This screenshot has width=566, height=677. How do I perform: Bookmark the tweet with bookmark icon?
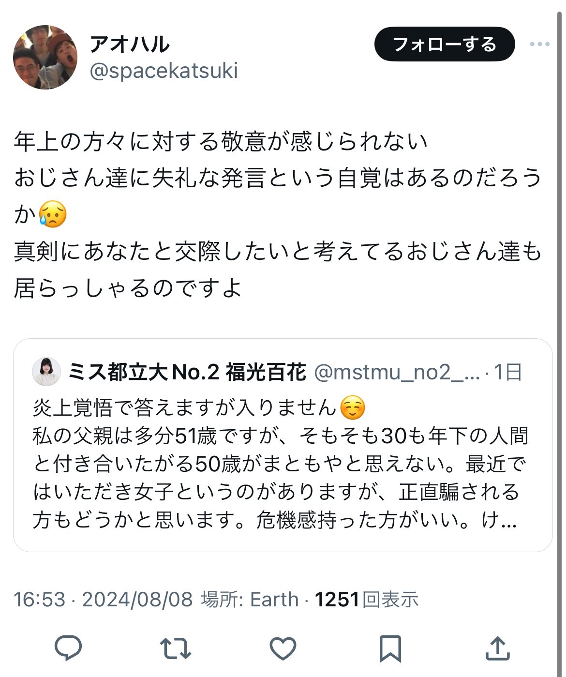tap(390, 648)
